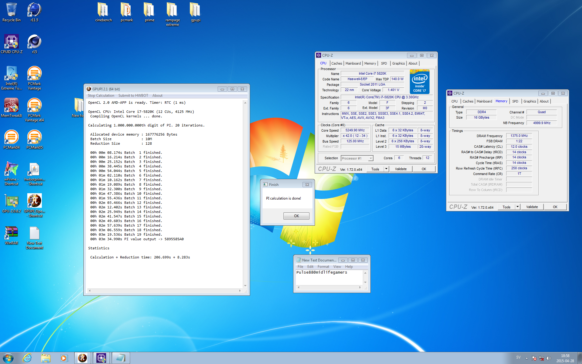This screenshot has width=582, height=364.
Task: Open WinRAR desktop icon
Action: pos(12,235)
